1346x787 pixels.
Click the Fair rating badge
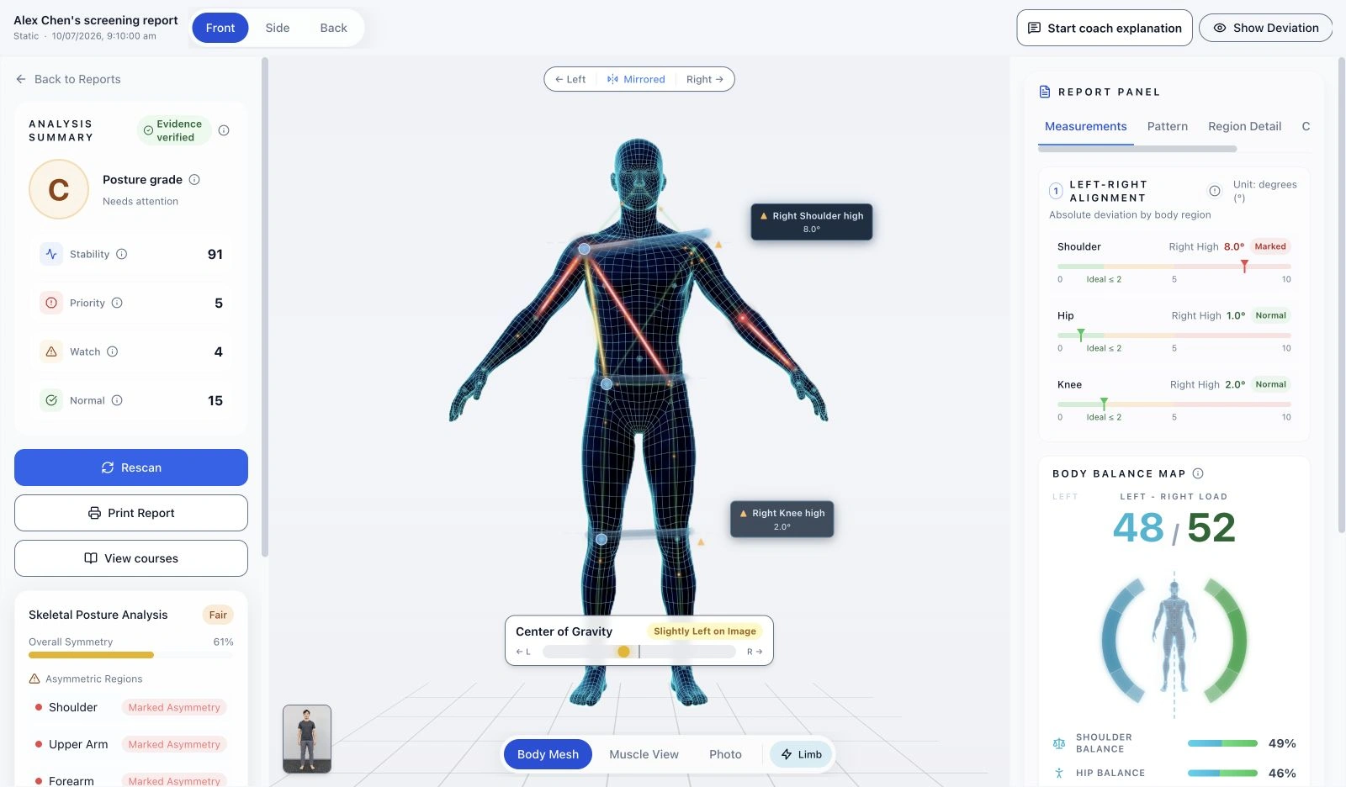coord(218,615)
